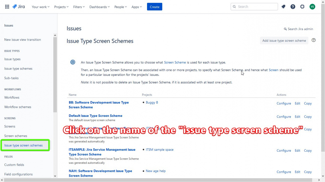Open Workflow schemes in sidebar
Viewport: 325px width, 182px height.
click(x=18, y=107)
